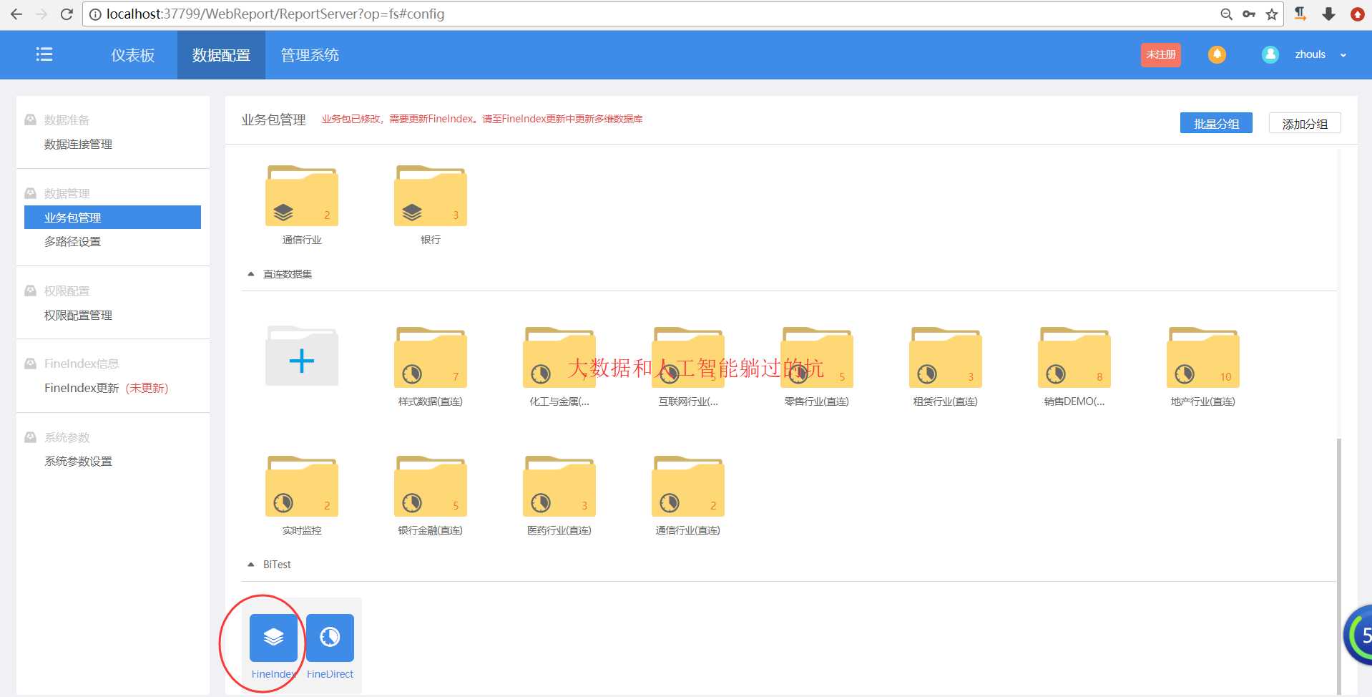
Task: Open the hamburger menu icon in header
Action: (x=44, y=54)
